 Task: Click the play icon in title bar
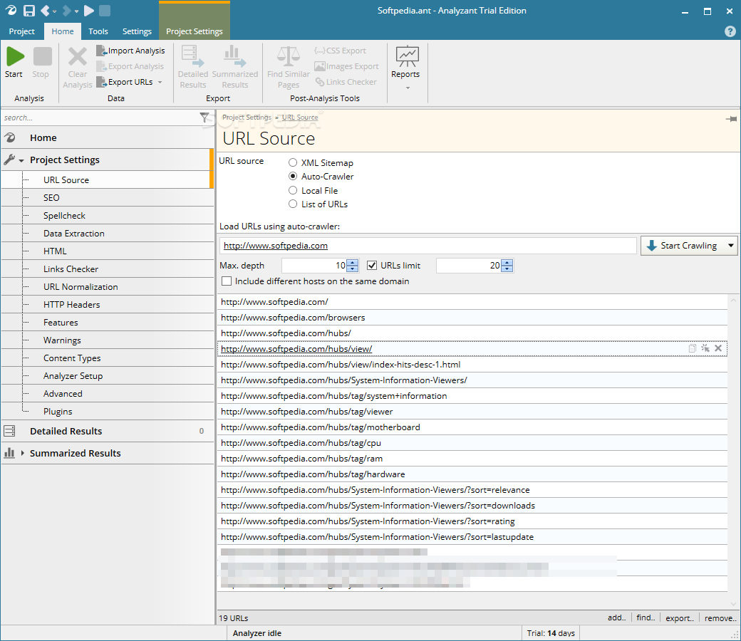tap(89, 11)
